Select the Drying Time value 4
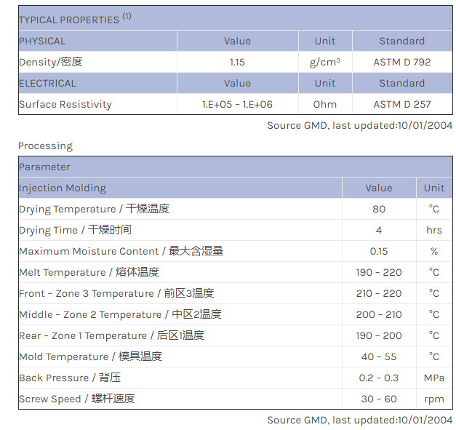The width and height of the screenshot is (456, 430). coord(379,230)
